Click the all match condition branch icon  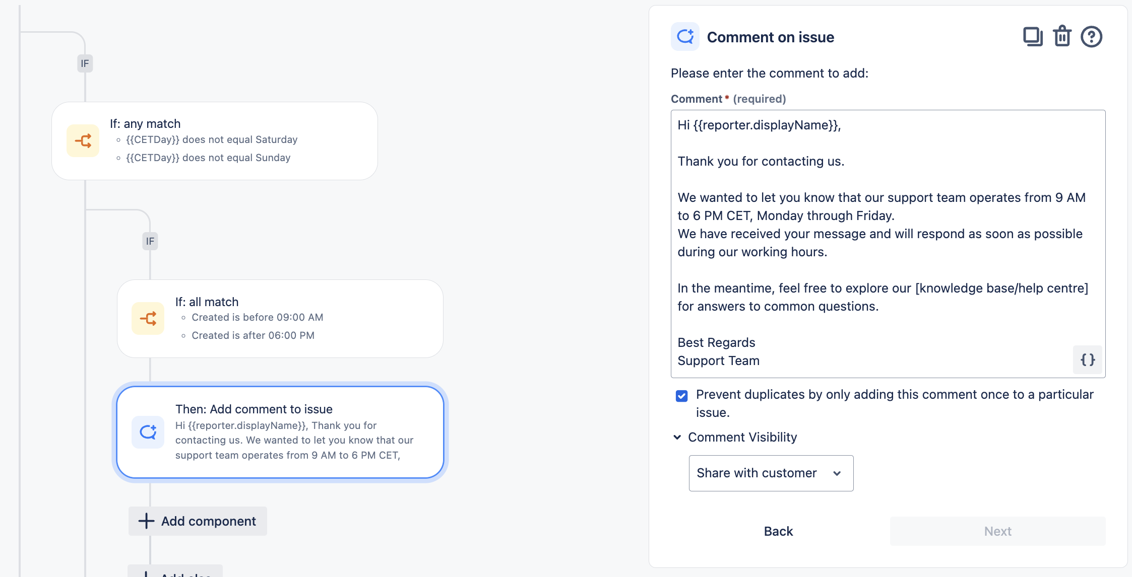[148, 319]
